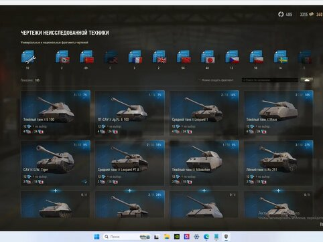Click the small corner icon on G.W. Tiger card
The width and height of the screenshot is (323, 242).
[85, 182]
